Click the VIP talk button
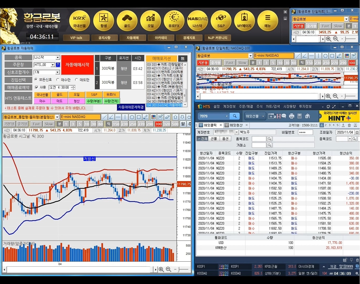Image resolution: width=360 pixels, height=284 pixels. tap(76, 38)
